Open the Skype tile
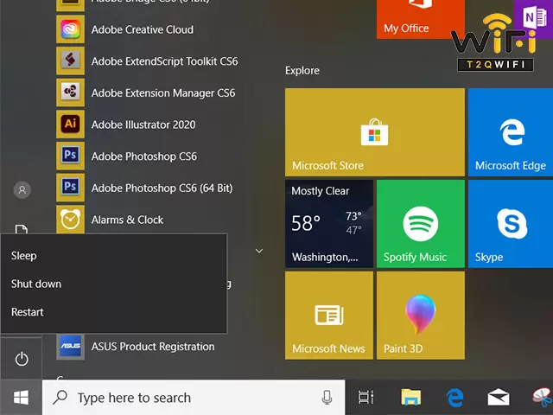Viewport: 553px width, 415px height. pos(511,224)
